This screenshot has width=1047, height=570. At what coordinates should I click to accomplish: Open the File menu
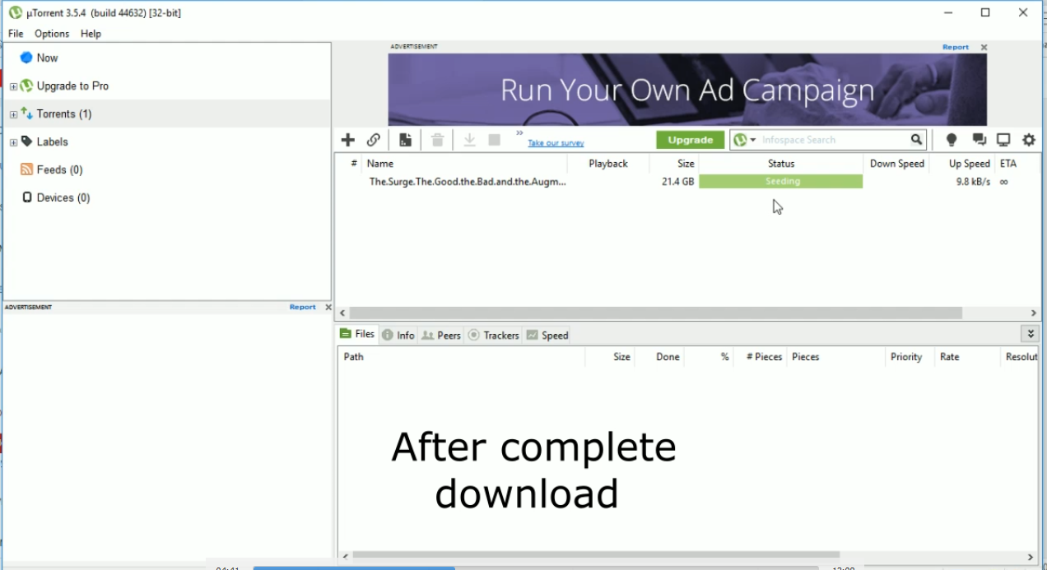coord(16,34)
